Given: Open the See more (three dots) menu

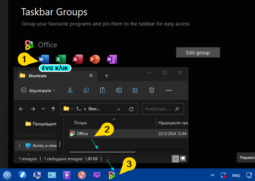Looking at the screenshot, I should click(x=169, y=90).
